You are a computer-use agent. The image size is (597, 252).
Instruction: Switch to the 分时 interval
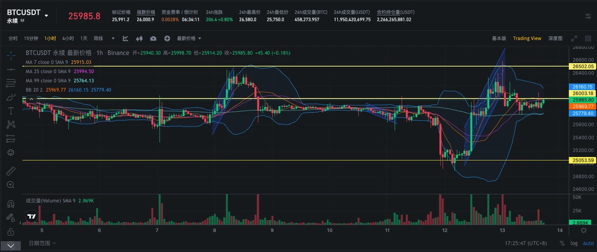13,38
